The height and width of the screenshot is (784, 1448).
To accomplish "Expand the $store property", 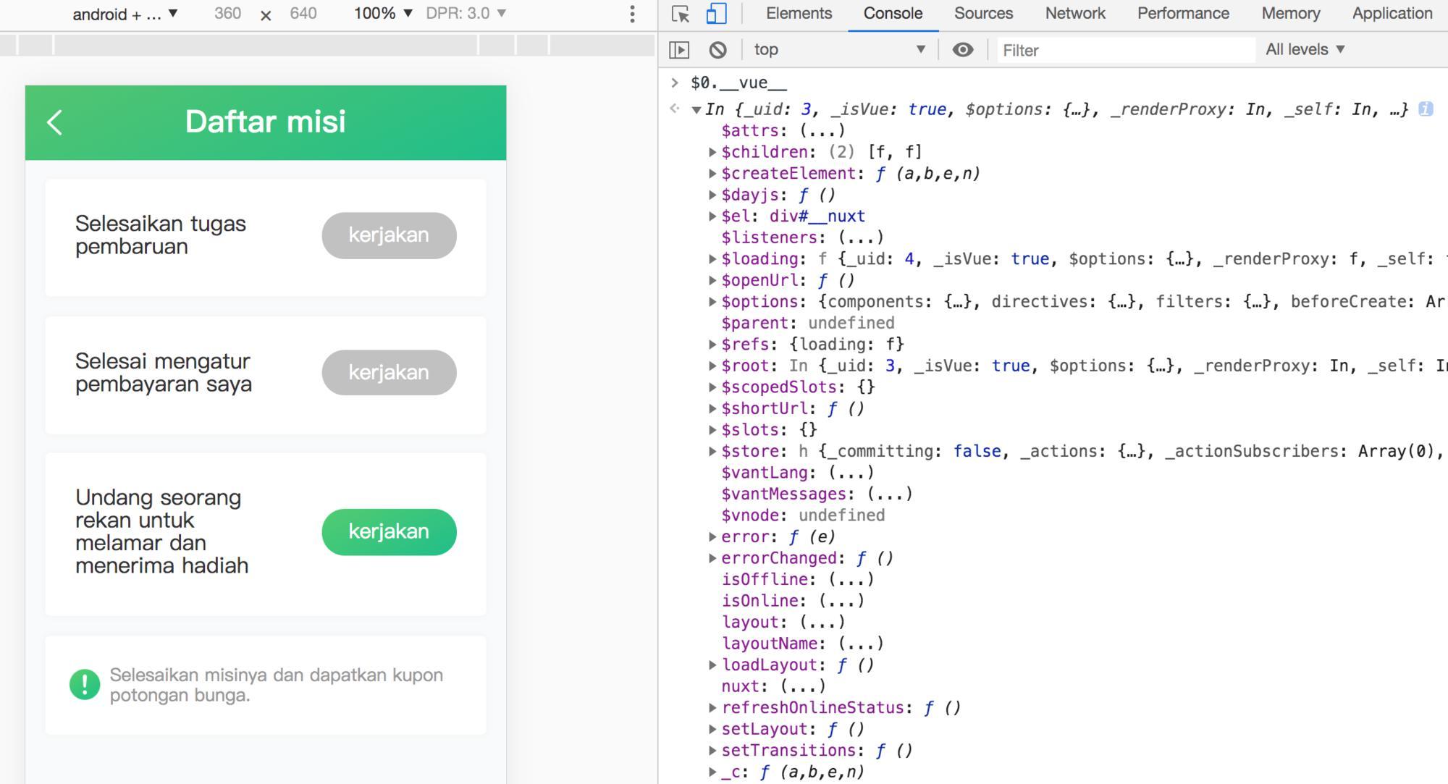I will click(x=712, y=451).
